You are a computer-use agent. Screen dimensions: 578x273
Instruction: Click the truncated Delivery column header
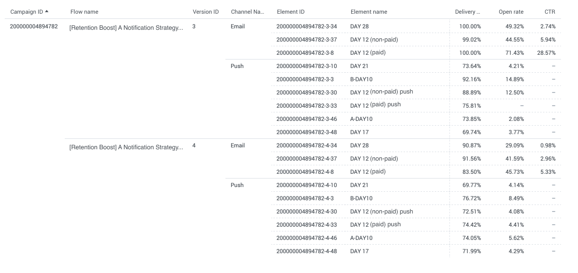pos(467,12)
